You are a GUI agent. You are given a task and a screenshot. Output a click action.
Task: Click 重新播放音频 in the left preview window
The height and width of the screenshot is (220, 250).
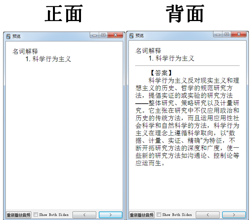pos(19,215)
